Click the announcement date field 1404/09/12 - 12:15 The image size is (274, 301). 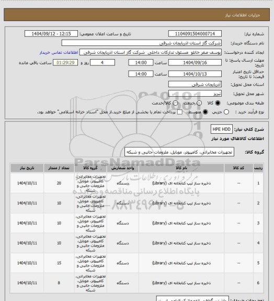[51, 34]
